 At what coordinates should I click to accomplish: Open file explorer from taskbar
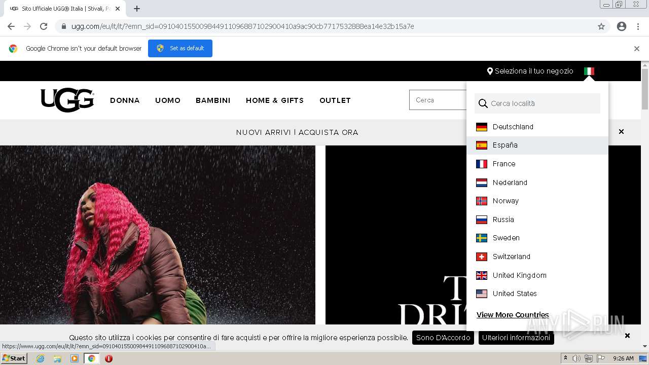pyautogui.click(x=57, y=358)
